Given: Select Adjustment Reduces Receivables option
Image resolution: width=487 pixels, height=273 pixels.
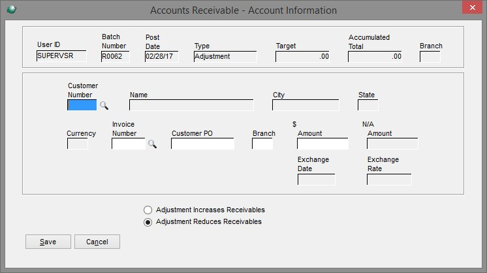Looking at the screenshot, I should click(148, 222).
